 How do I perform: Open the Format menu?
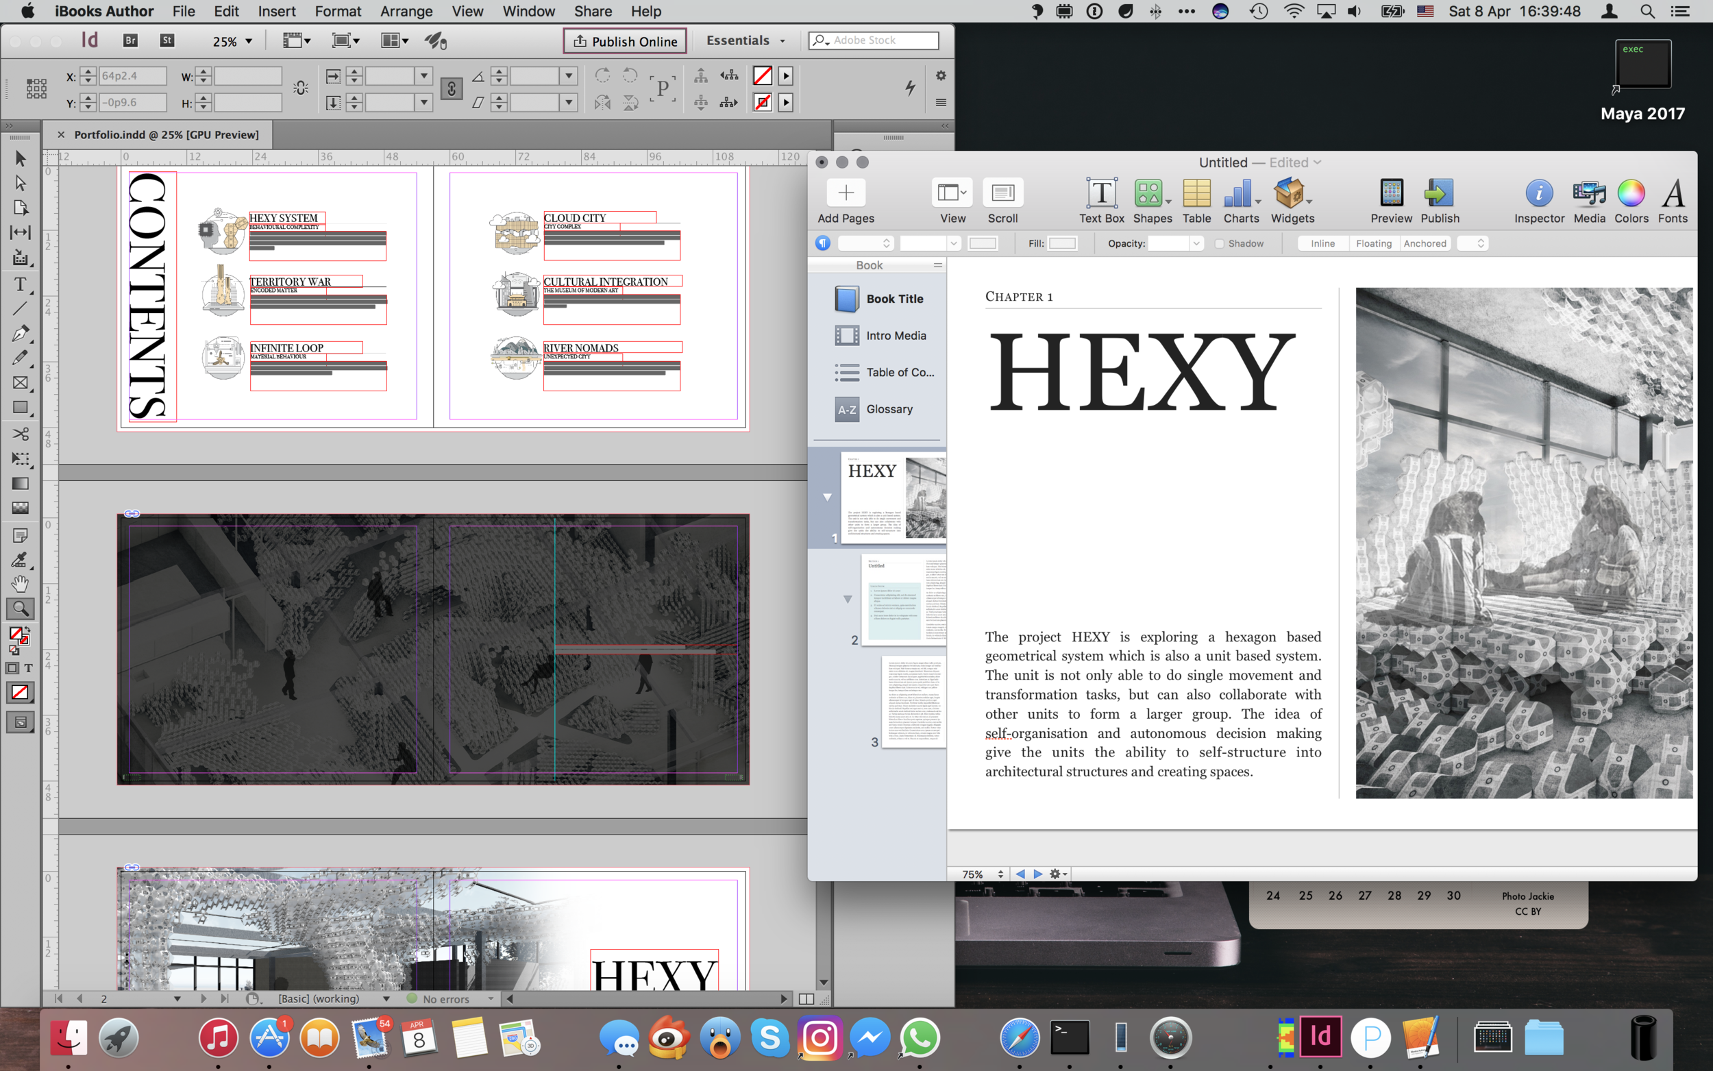point(338,12)
